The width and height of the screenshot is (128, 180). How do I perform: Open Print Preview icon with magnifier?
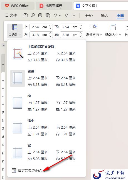click(x=48, y=15)
